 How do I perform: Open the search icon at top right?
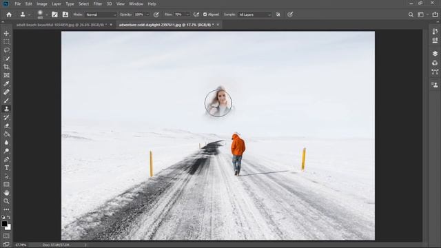(411, 14)
